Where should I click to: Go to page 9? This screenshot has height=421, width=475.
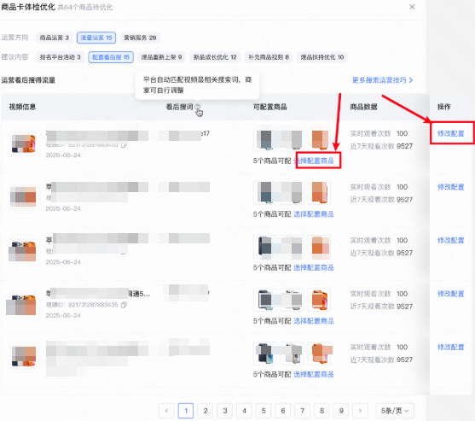[341, 411]
